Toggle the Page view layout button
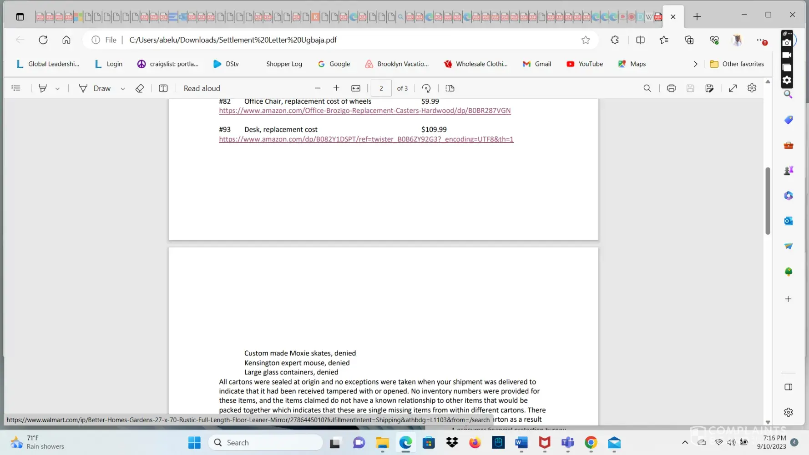 coord(450,88)
